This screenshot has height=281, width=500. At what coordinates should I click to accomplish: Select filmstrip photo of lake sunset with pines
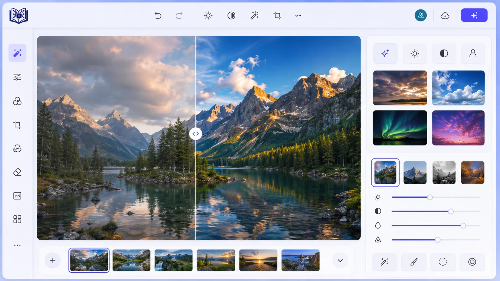(x=216, y=260)
